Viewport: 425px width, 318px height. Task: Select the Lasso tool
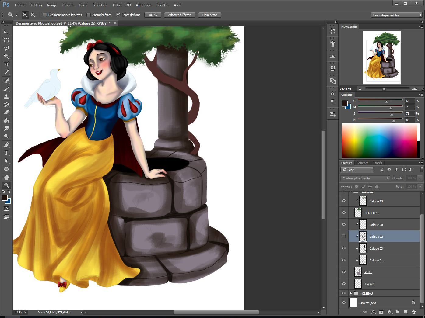(7, 48)
